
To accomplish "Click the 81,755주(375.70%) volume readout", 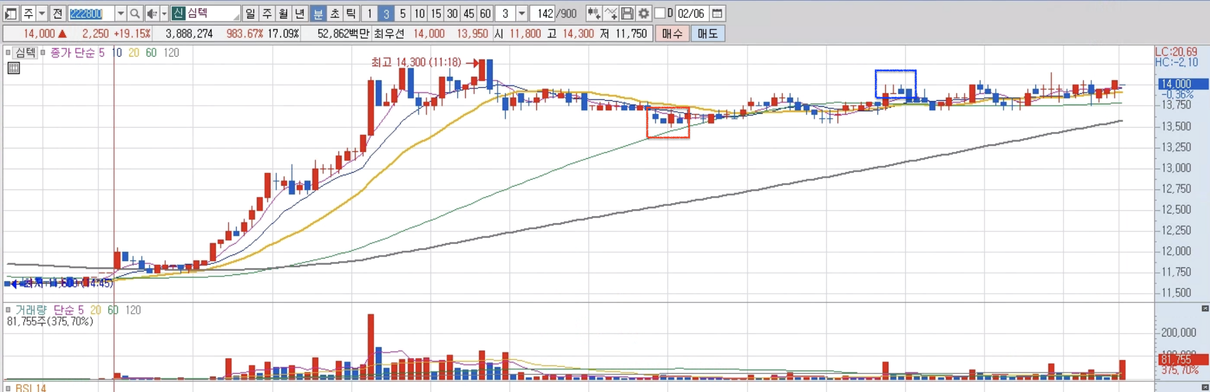I will [50, 322].
